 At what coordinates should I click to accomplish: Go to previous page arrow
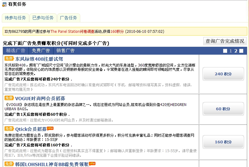(225, 51)
